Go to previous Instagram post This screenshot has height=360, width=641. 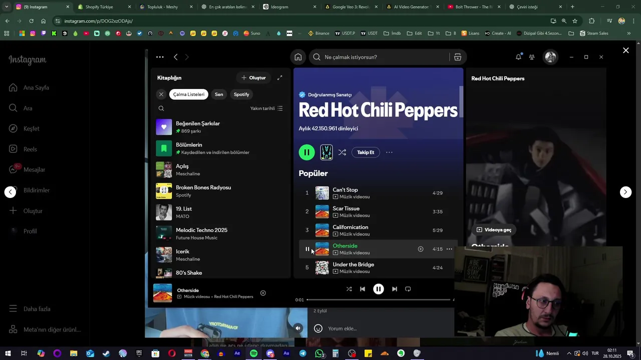(x=11, y=192)
